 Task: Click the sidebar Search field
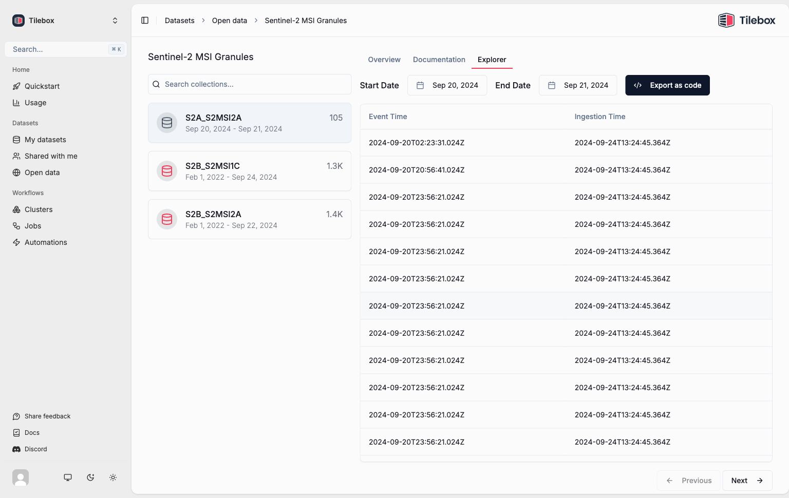[66, 49]
